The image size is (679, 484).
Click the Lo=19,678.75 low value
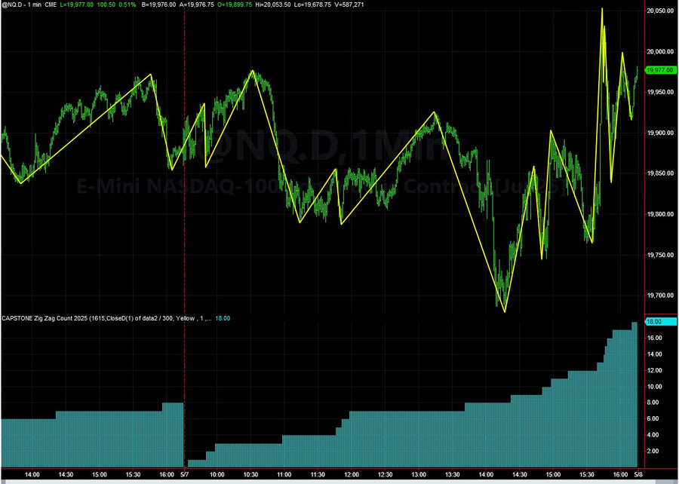coord(314,5)
